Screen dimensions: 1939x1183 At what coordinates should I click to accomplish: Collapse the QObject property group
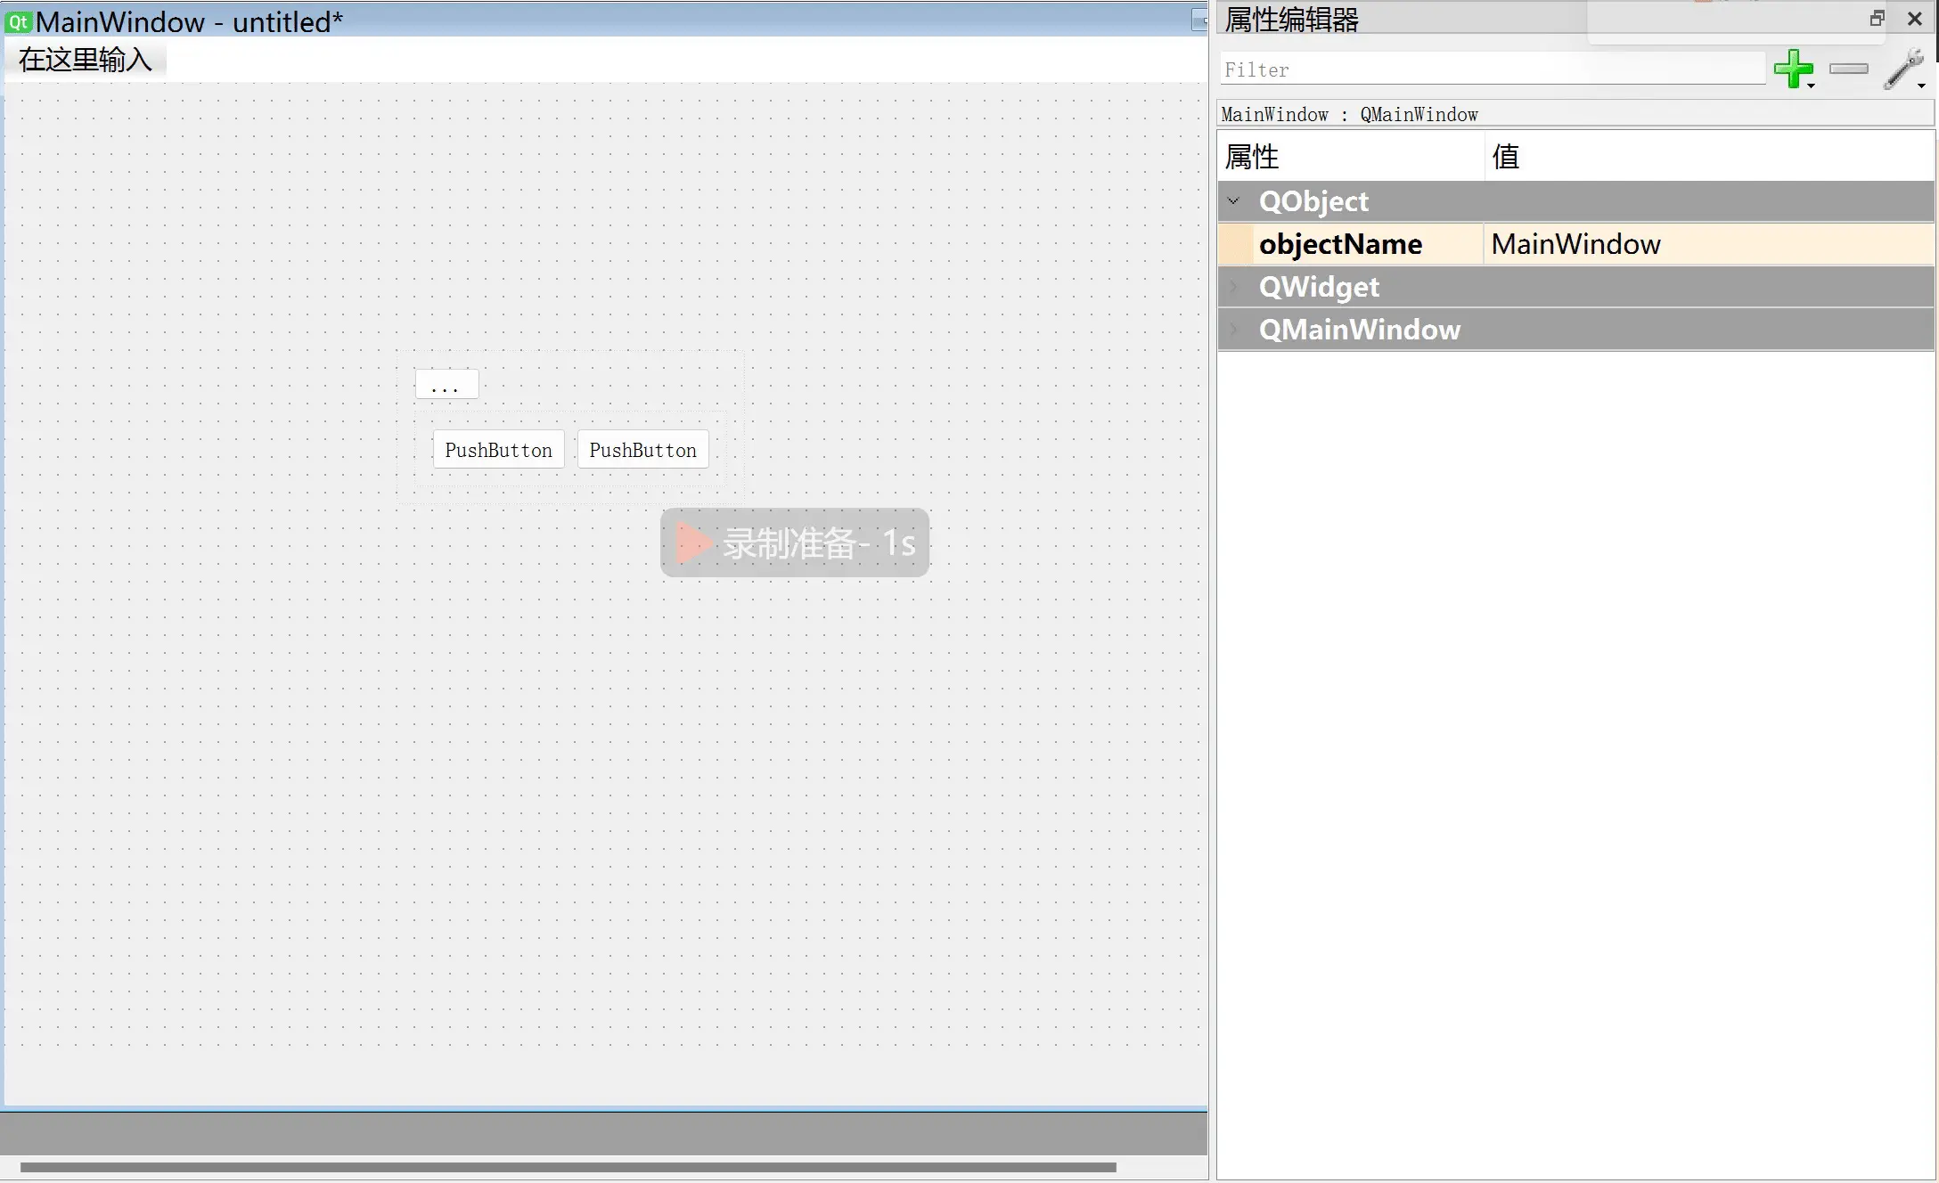click(1233, 201)
